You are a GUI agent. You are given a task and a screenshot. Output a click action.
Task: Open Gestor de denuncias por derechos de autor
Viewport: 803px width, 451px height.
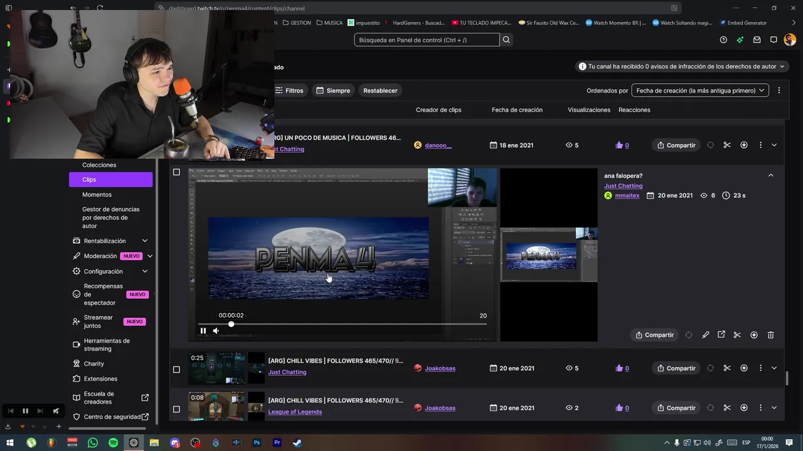[110, 217]
